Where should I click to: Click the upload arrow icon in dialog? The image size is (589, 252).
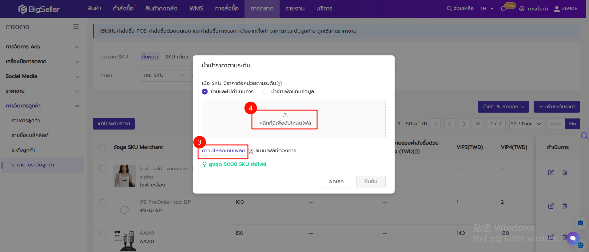(285, 115)
